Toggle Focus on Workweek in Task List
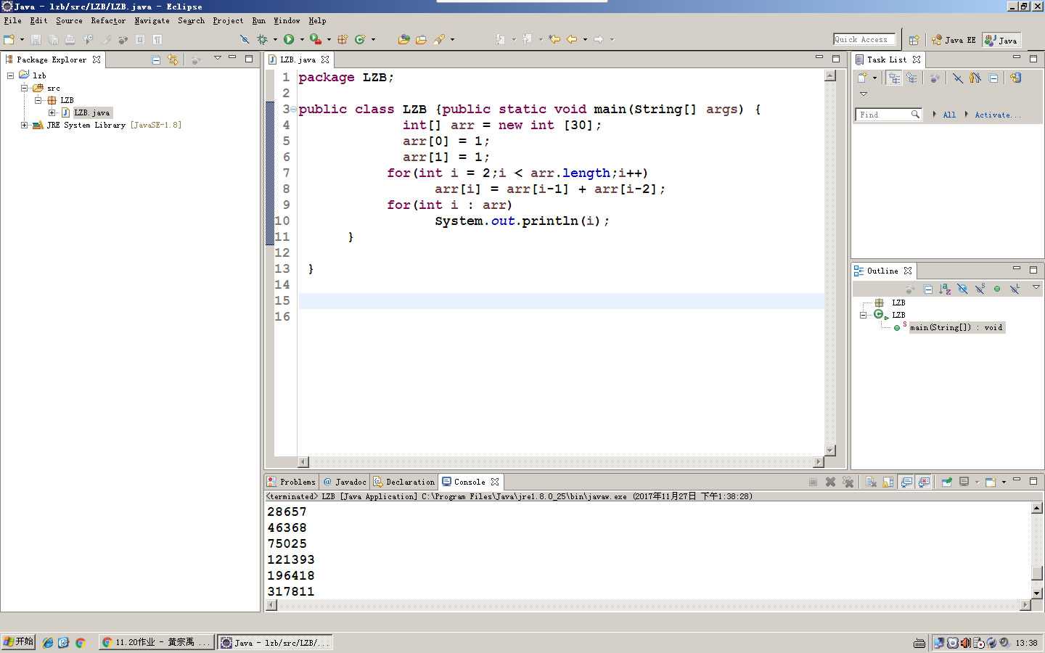Screen dimensions: 1045x653 pyautogui.click(x=935, y=78)
